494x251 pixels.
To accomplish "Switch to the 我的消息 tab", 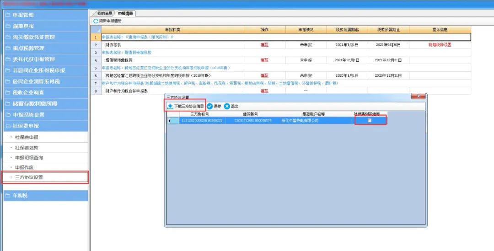I will [104, 14].
